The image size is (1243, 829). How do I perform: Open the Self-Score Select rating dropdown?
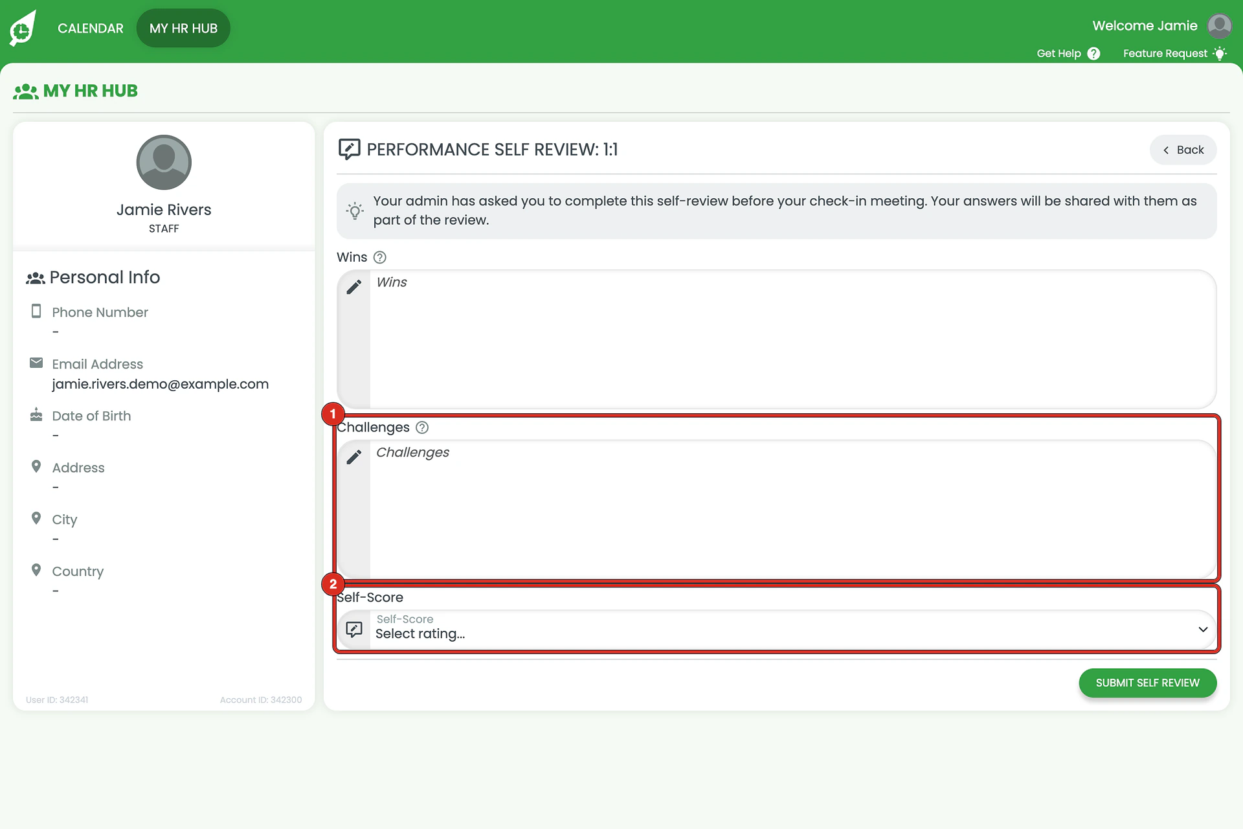click(776, 629)
